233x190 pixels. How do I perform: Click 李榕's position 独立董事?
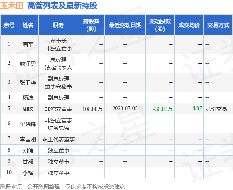(x=58, y=173)
